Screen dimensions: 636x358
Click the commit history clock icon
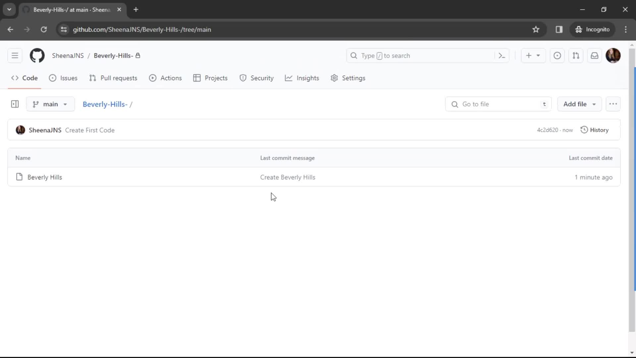(x=584, y=130)
